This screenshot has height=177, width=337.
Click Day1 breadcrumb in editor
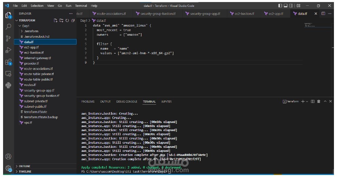[84, 21]
